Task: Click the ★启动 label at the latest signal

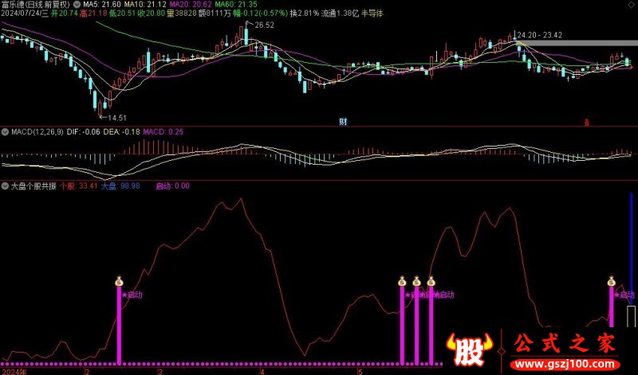Action: point(625,295)
